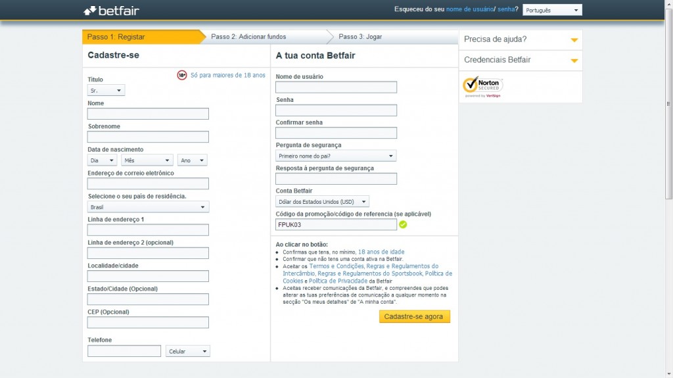Click the Betfair logo

(x=111, y=11)
